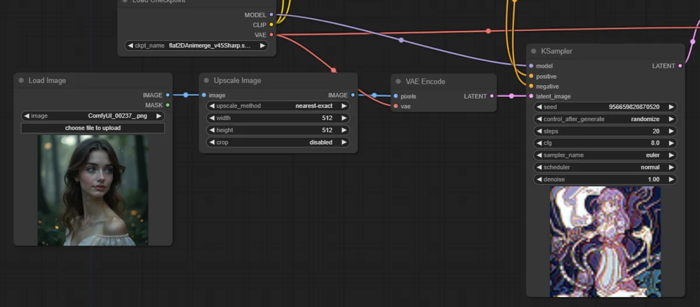
Task: Click the vae input socket on VAE Encode
Action: (395, 106)
